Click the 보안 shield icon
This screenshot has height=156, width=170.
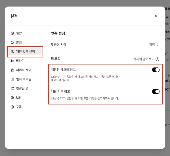[x=12, y=98]
